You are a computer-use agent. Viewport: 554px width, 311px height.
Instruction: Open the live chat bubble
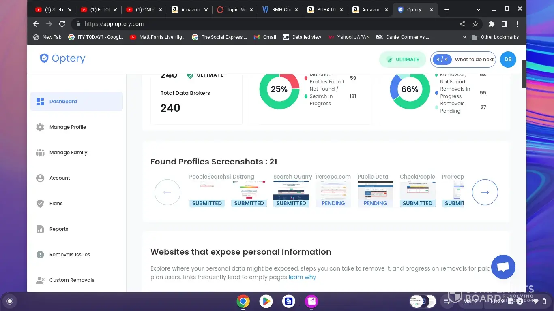(503, 267)
